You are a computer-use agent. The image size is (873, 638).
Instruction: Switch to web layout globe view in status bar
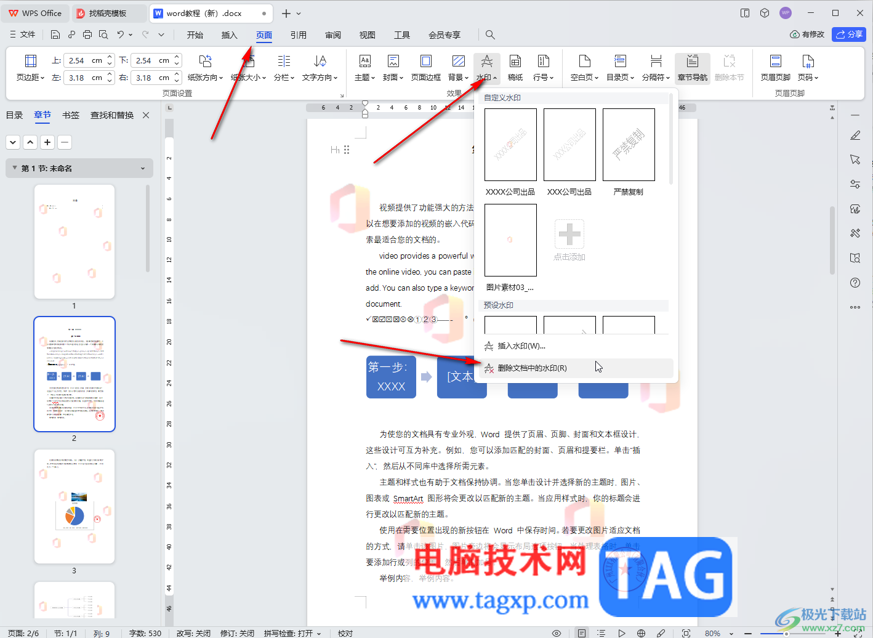pos(641,633)
